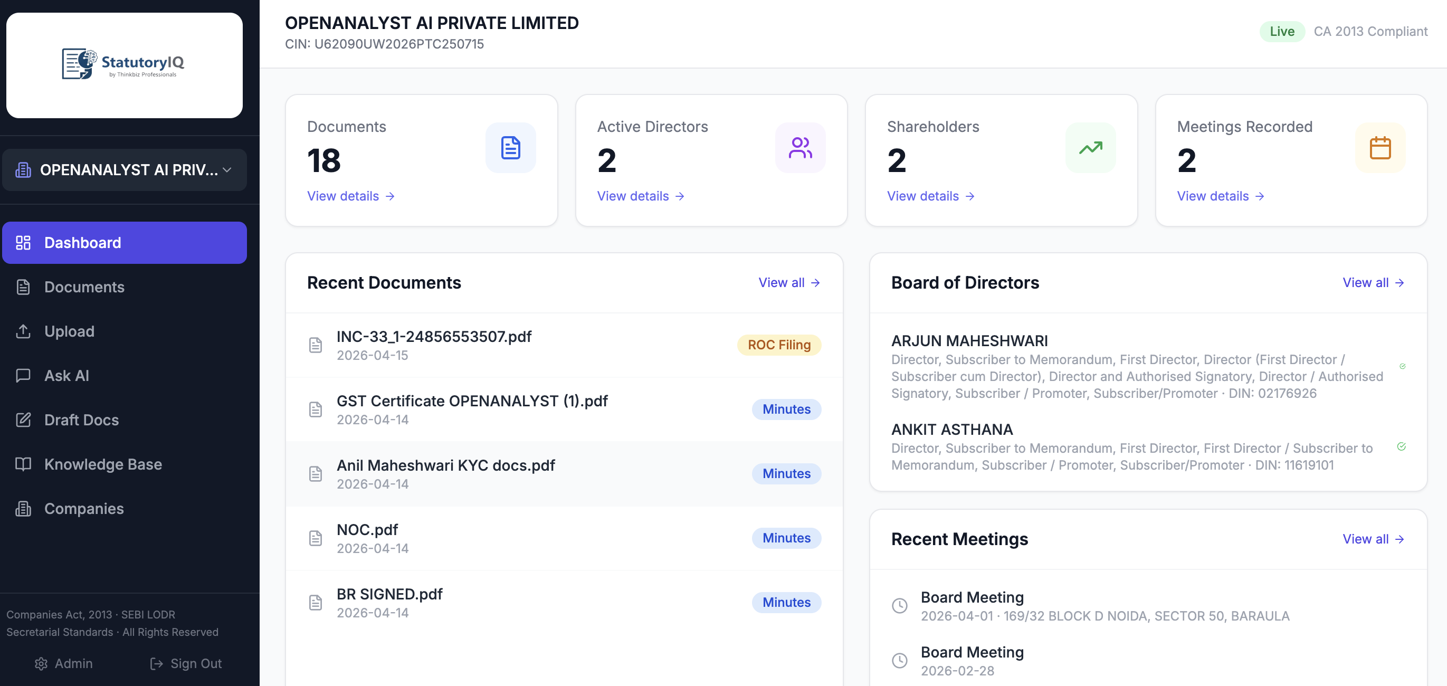The height and width of the screenshot is (686, 1447).
Task: Click OPENANALYST AI PRIVATE LIMITED heading
Action: point(431,23)
